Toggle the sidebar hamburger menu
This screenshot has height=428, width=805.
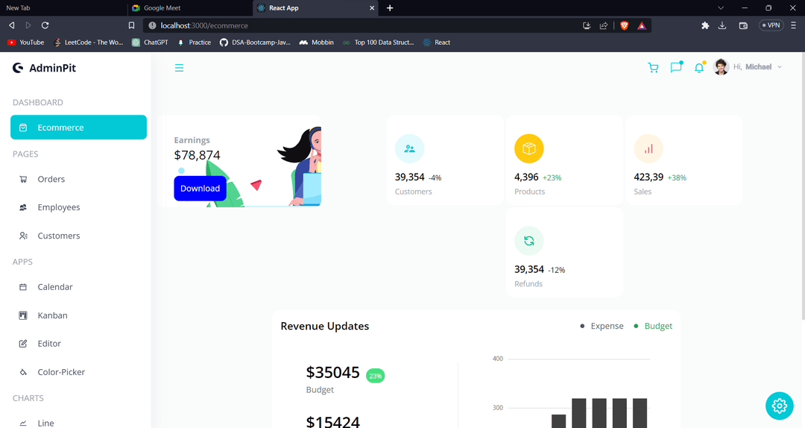pos(179,68)
